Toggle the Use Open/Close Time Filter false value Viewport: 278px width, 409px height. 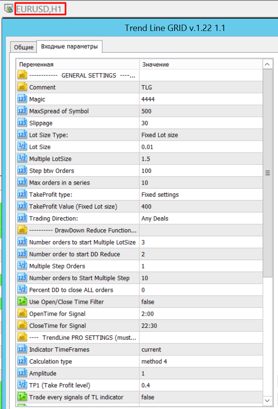[x=201, y=302]
